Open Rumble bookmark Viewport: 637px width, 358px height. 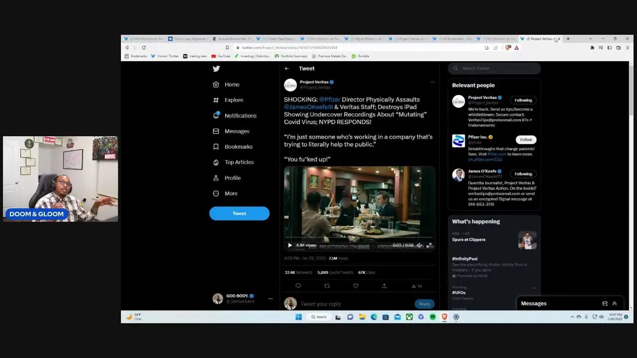(360, 56)
